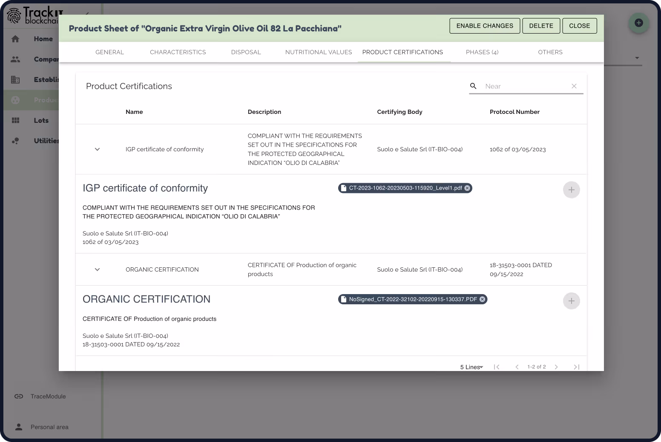Click the CLOSE button
The width and height of the screenshot is (661, 442).
point(580,26)
